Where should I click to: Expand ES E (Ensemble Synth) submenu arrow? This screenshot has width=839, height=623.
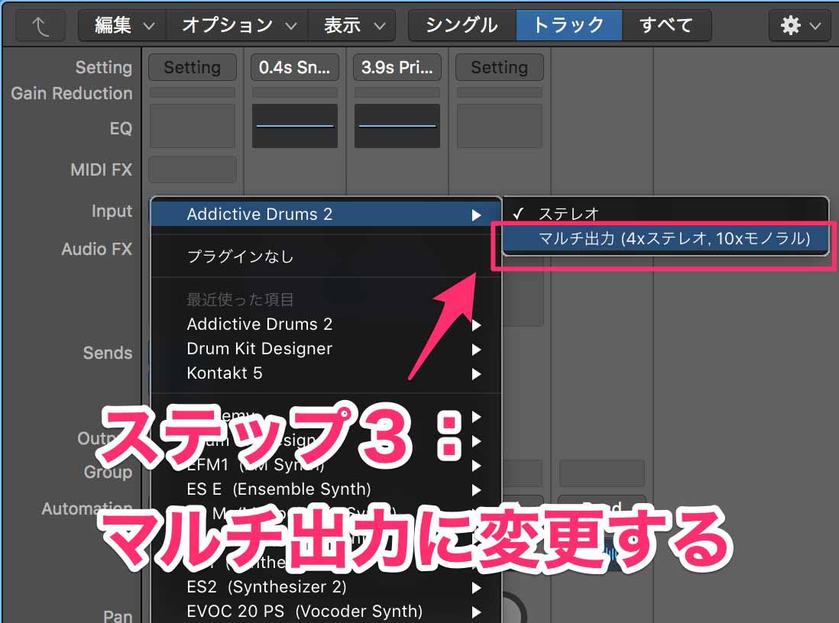476,490
